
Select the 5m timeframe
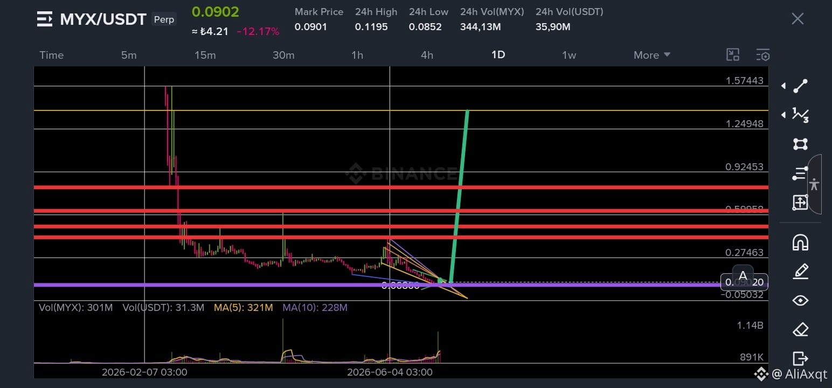coord(129,55)
